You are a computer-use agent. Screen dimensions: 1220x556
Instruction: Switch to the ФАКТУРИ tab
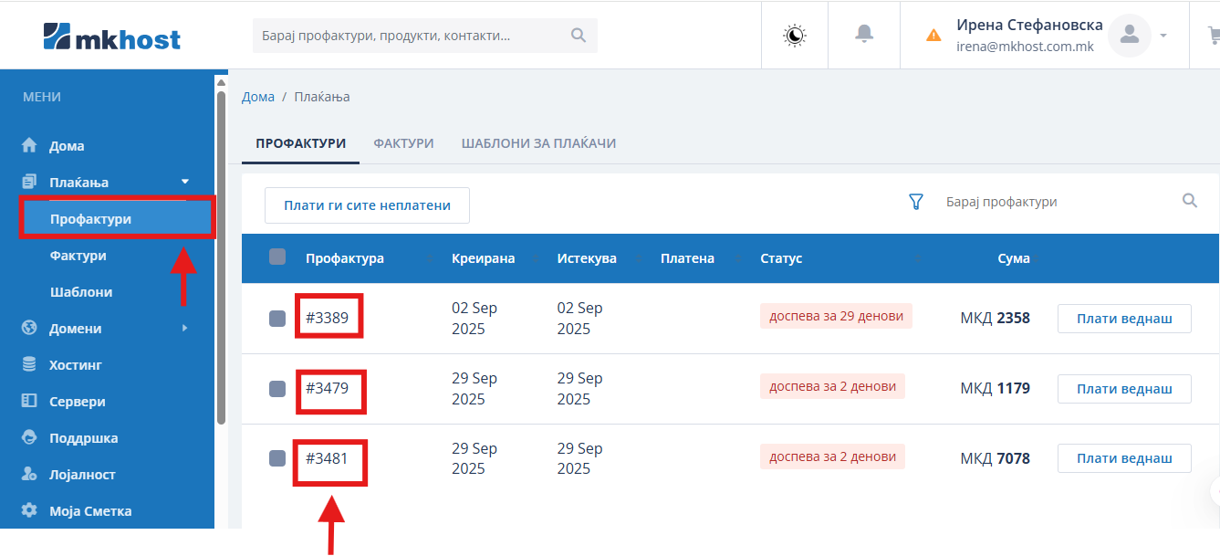tap(403, 143)
